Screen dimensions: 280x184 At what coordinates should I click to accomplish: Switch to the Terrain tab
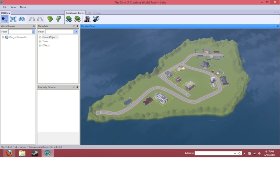click(97, 13)
